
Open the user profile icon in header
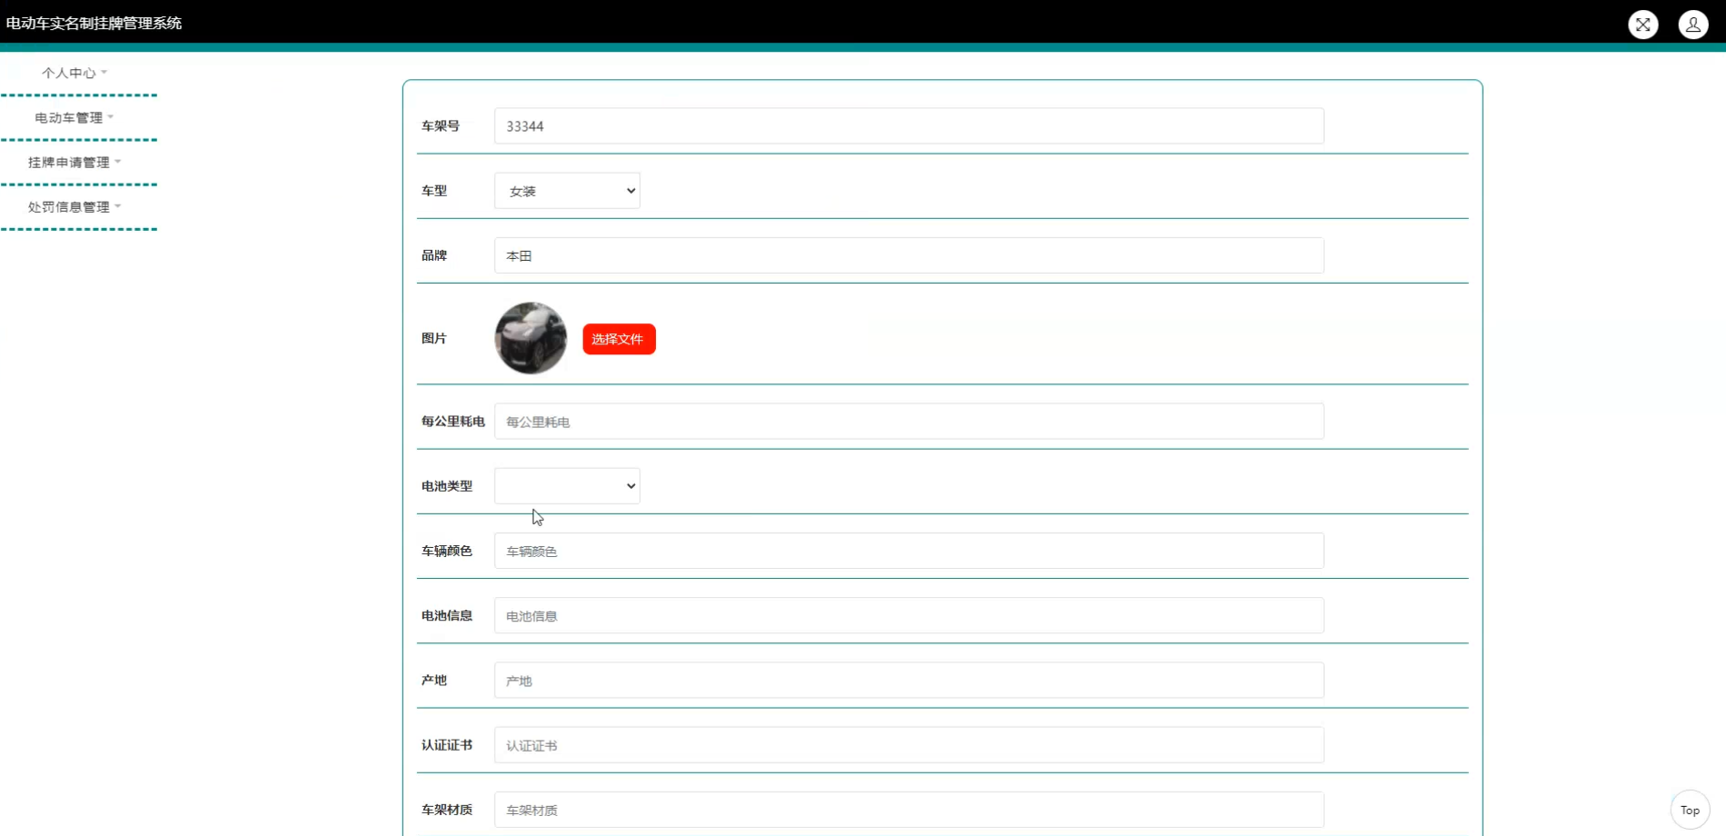1693,25
